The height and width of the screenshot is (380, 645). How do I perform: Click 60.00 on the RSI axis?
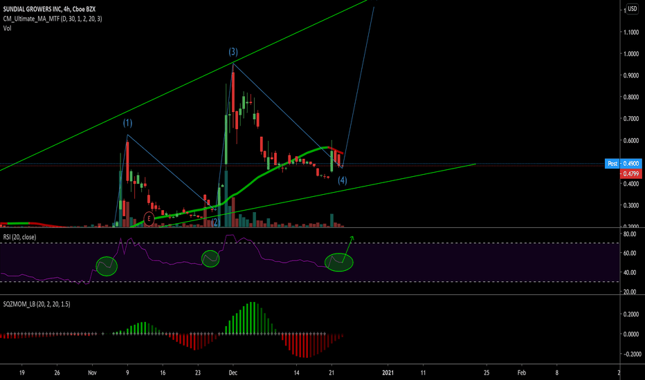(x=630, y=253)
